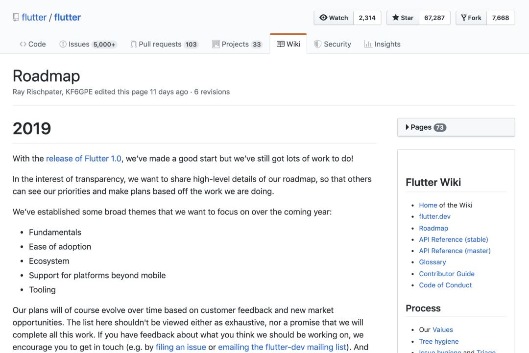Viewport: 529px width, 353px height.
Task: Open the Roadmap sidebar link
Action: 433,228
